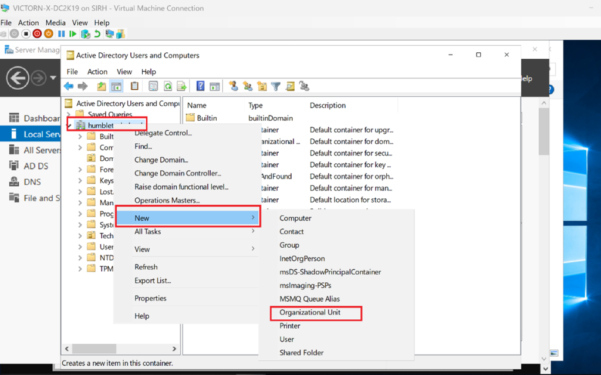Click the clipboard icon in ADUC toolbar
601x375 pixels.
[134, 86]
